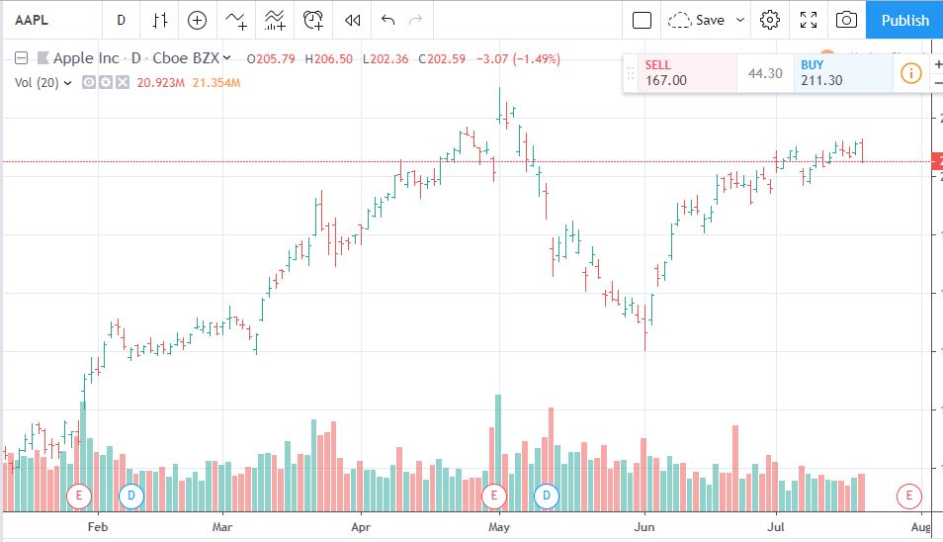The image size is (943, 542).
Task: Select the chart layout square icon
Action: pyautogui.click(x=642, y=20)
